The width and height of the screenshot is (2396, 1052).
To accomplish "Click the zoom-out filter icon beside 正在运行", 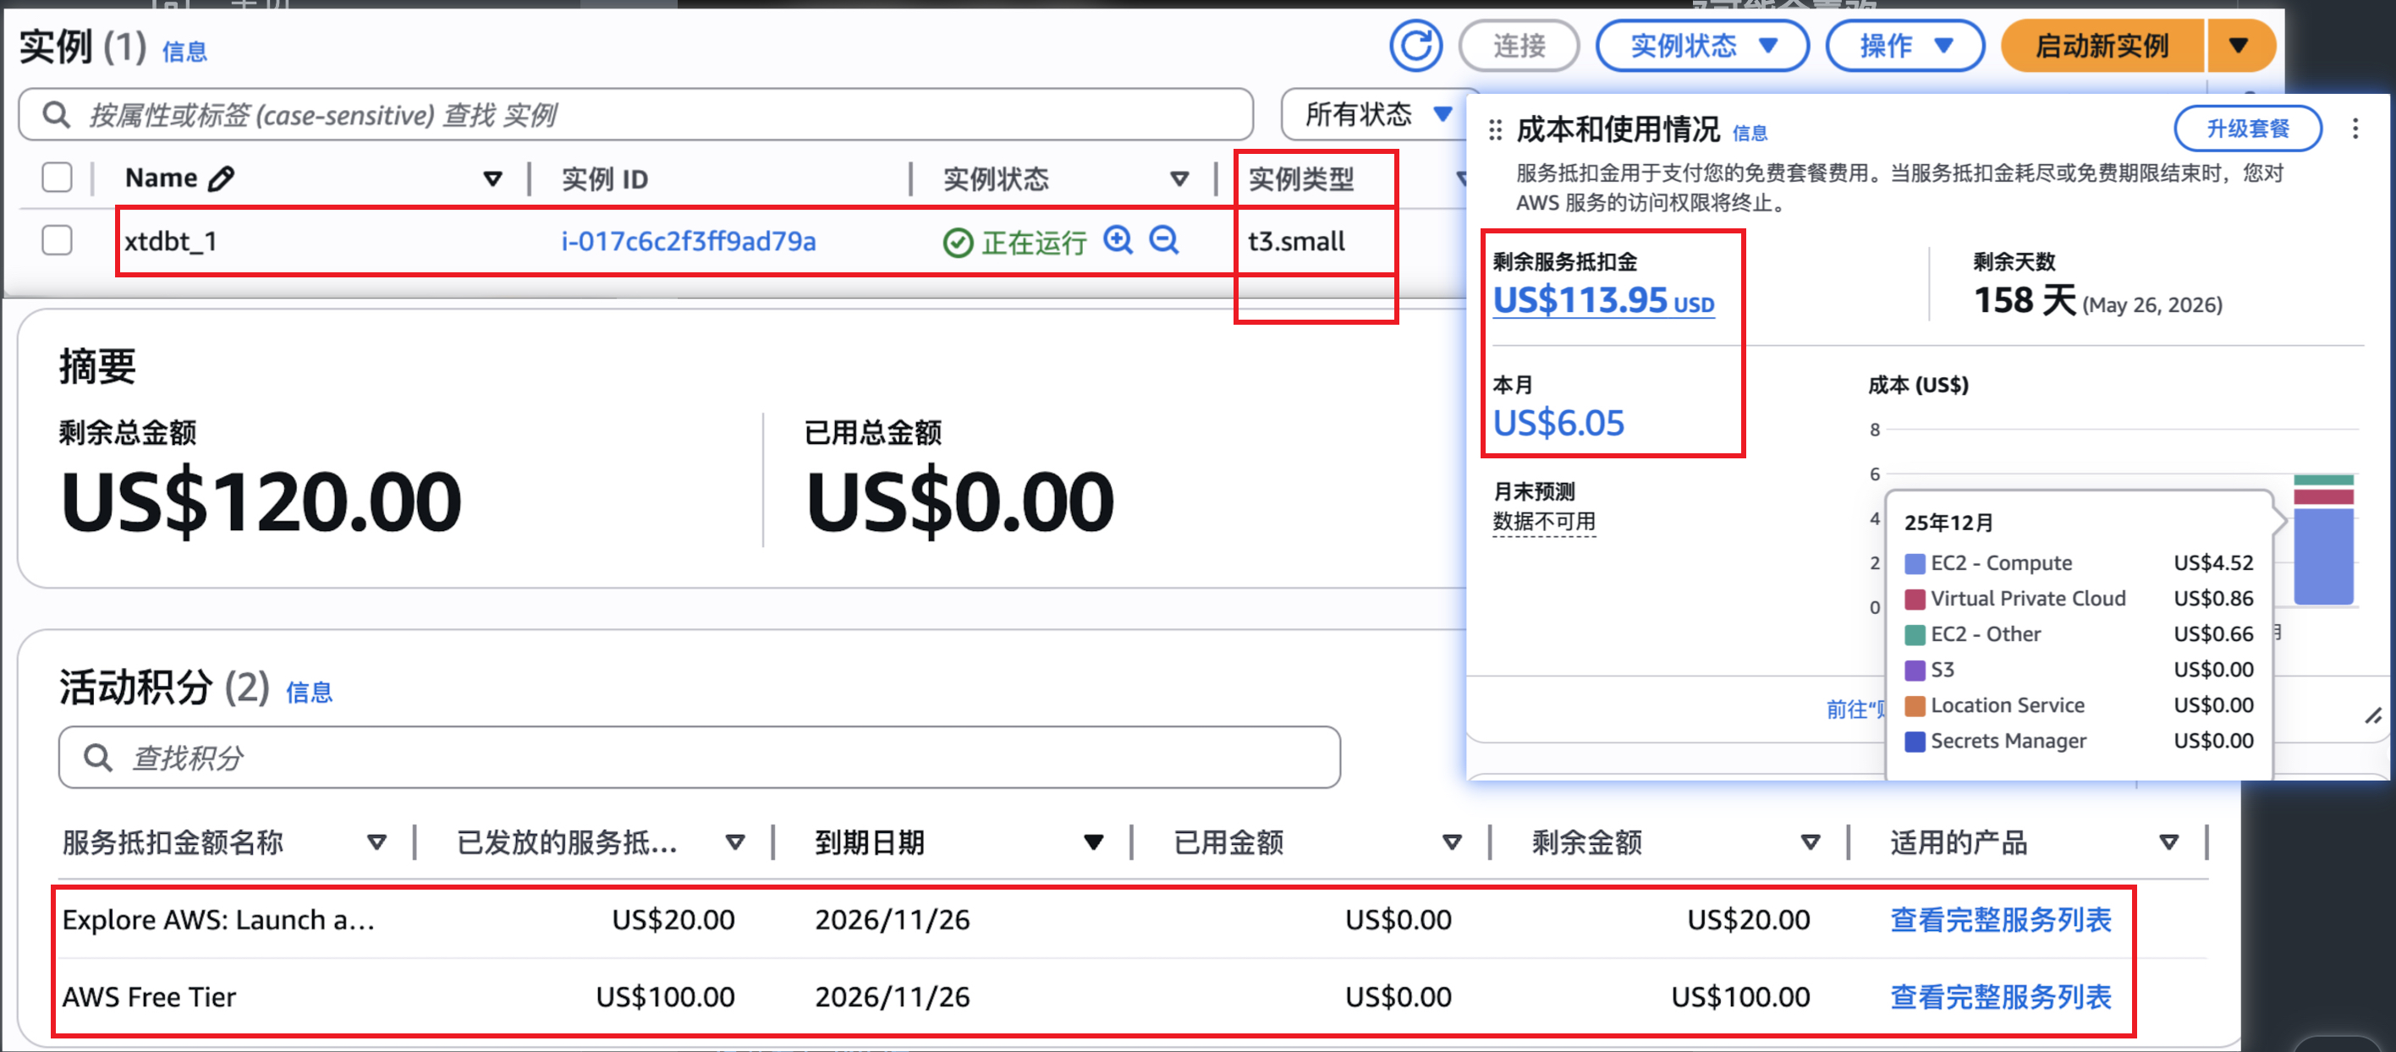I will coord(1163,240).
